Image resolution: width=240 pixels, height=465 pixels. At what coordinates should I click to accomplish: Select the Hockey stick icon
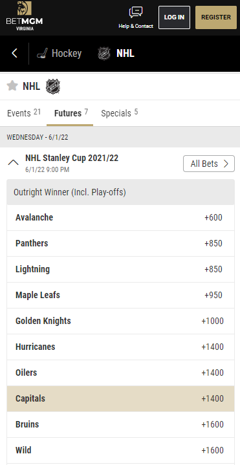click(x=43, y=54)
